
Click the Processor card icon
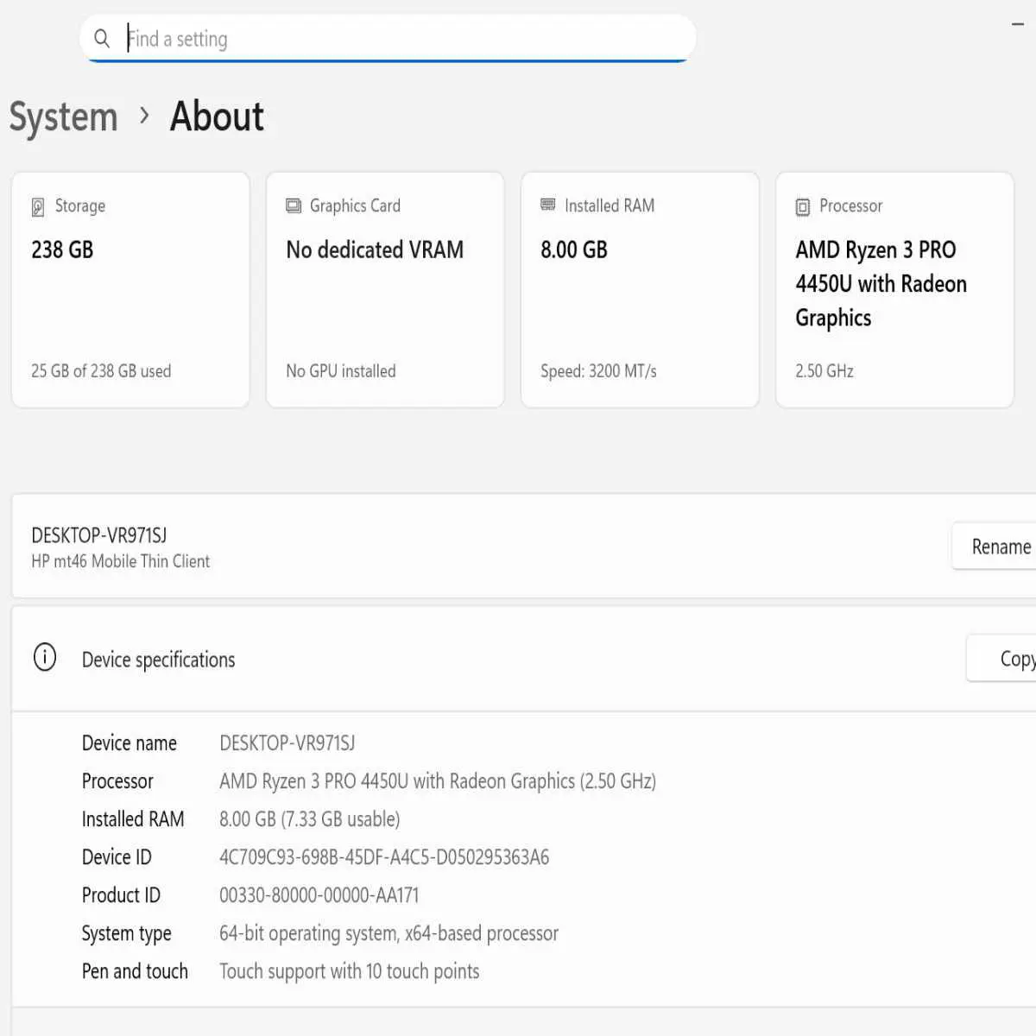(x=803, y=207)
